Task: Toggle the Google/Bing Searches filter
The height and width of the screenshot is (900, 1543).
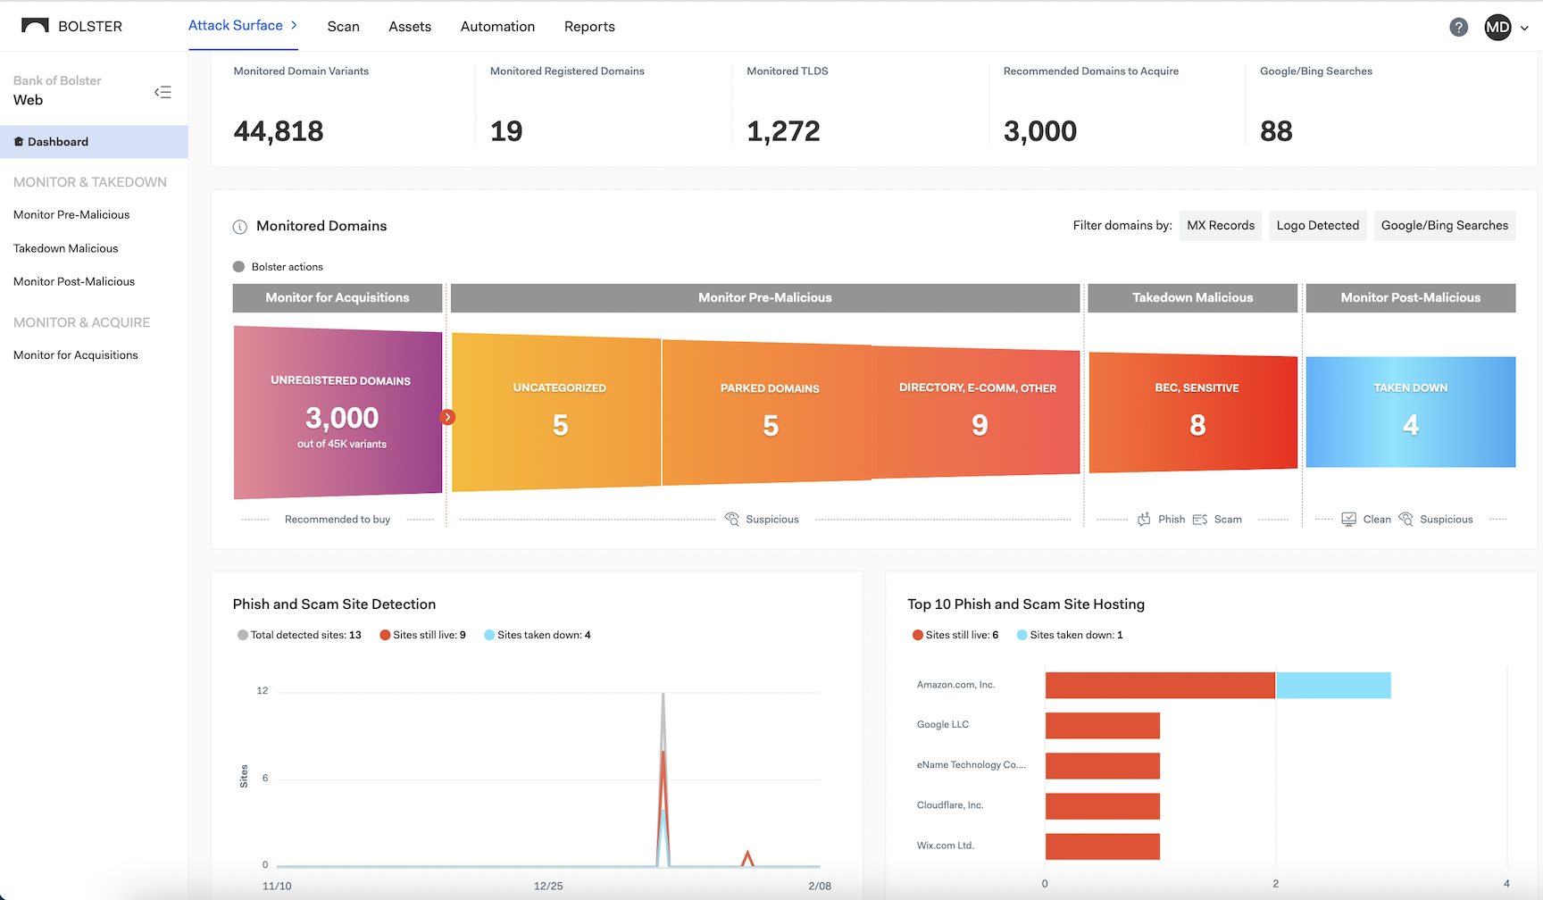Action: tap(1444, 226)
